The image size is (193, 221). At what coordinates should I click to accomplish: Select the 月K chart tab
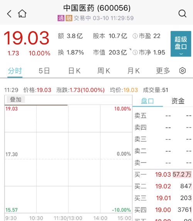pos(134,71)
